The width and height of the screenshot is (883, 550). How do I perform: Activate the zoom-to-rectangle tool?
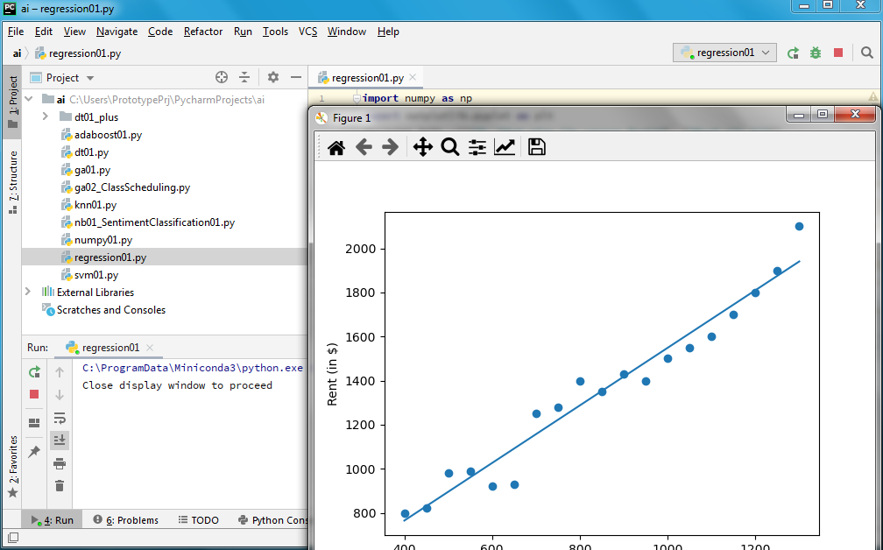coord(450,147)
